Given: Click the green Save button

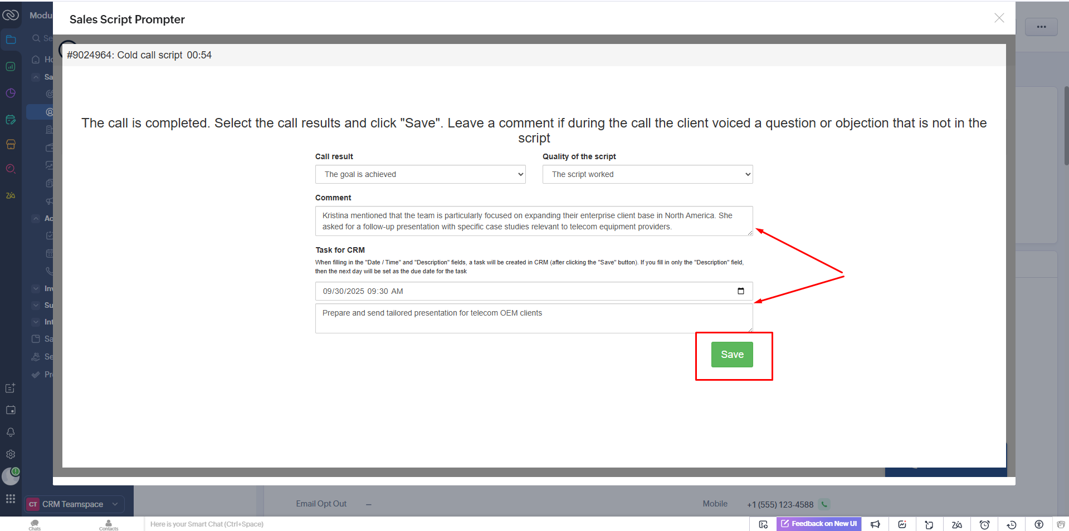Looking at the screenshot, I should [731, 355].
